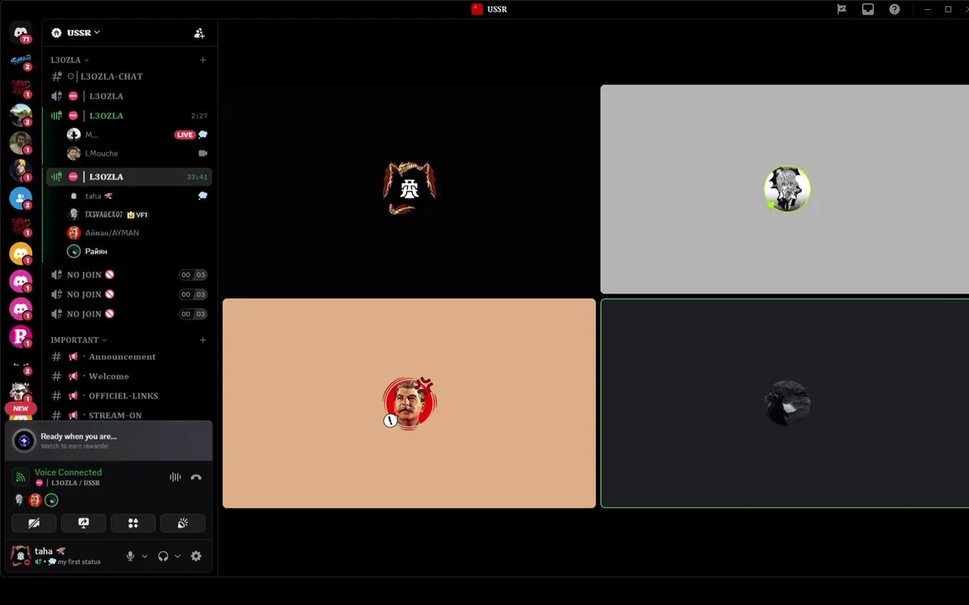Open the soundboard button
The height and width of the screenshot is (605, 969).
[x=183, y=523]
